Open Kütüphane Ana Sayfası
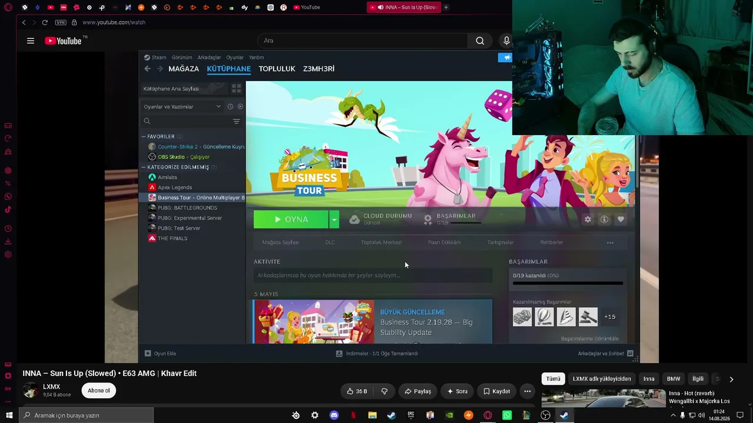 pos(184,89)
